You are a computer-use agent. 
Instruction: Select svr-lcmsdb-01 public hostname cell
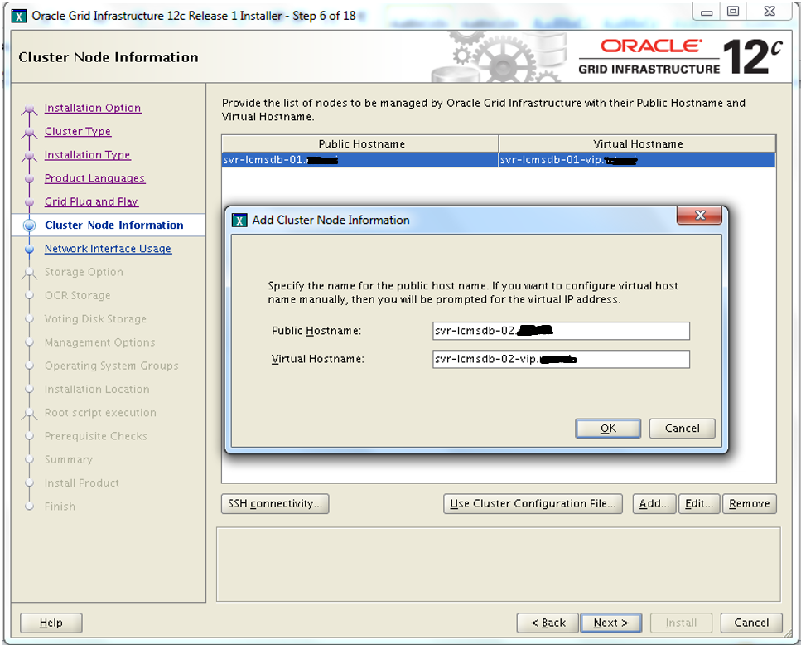[x=359, y=160]
